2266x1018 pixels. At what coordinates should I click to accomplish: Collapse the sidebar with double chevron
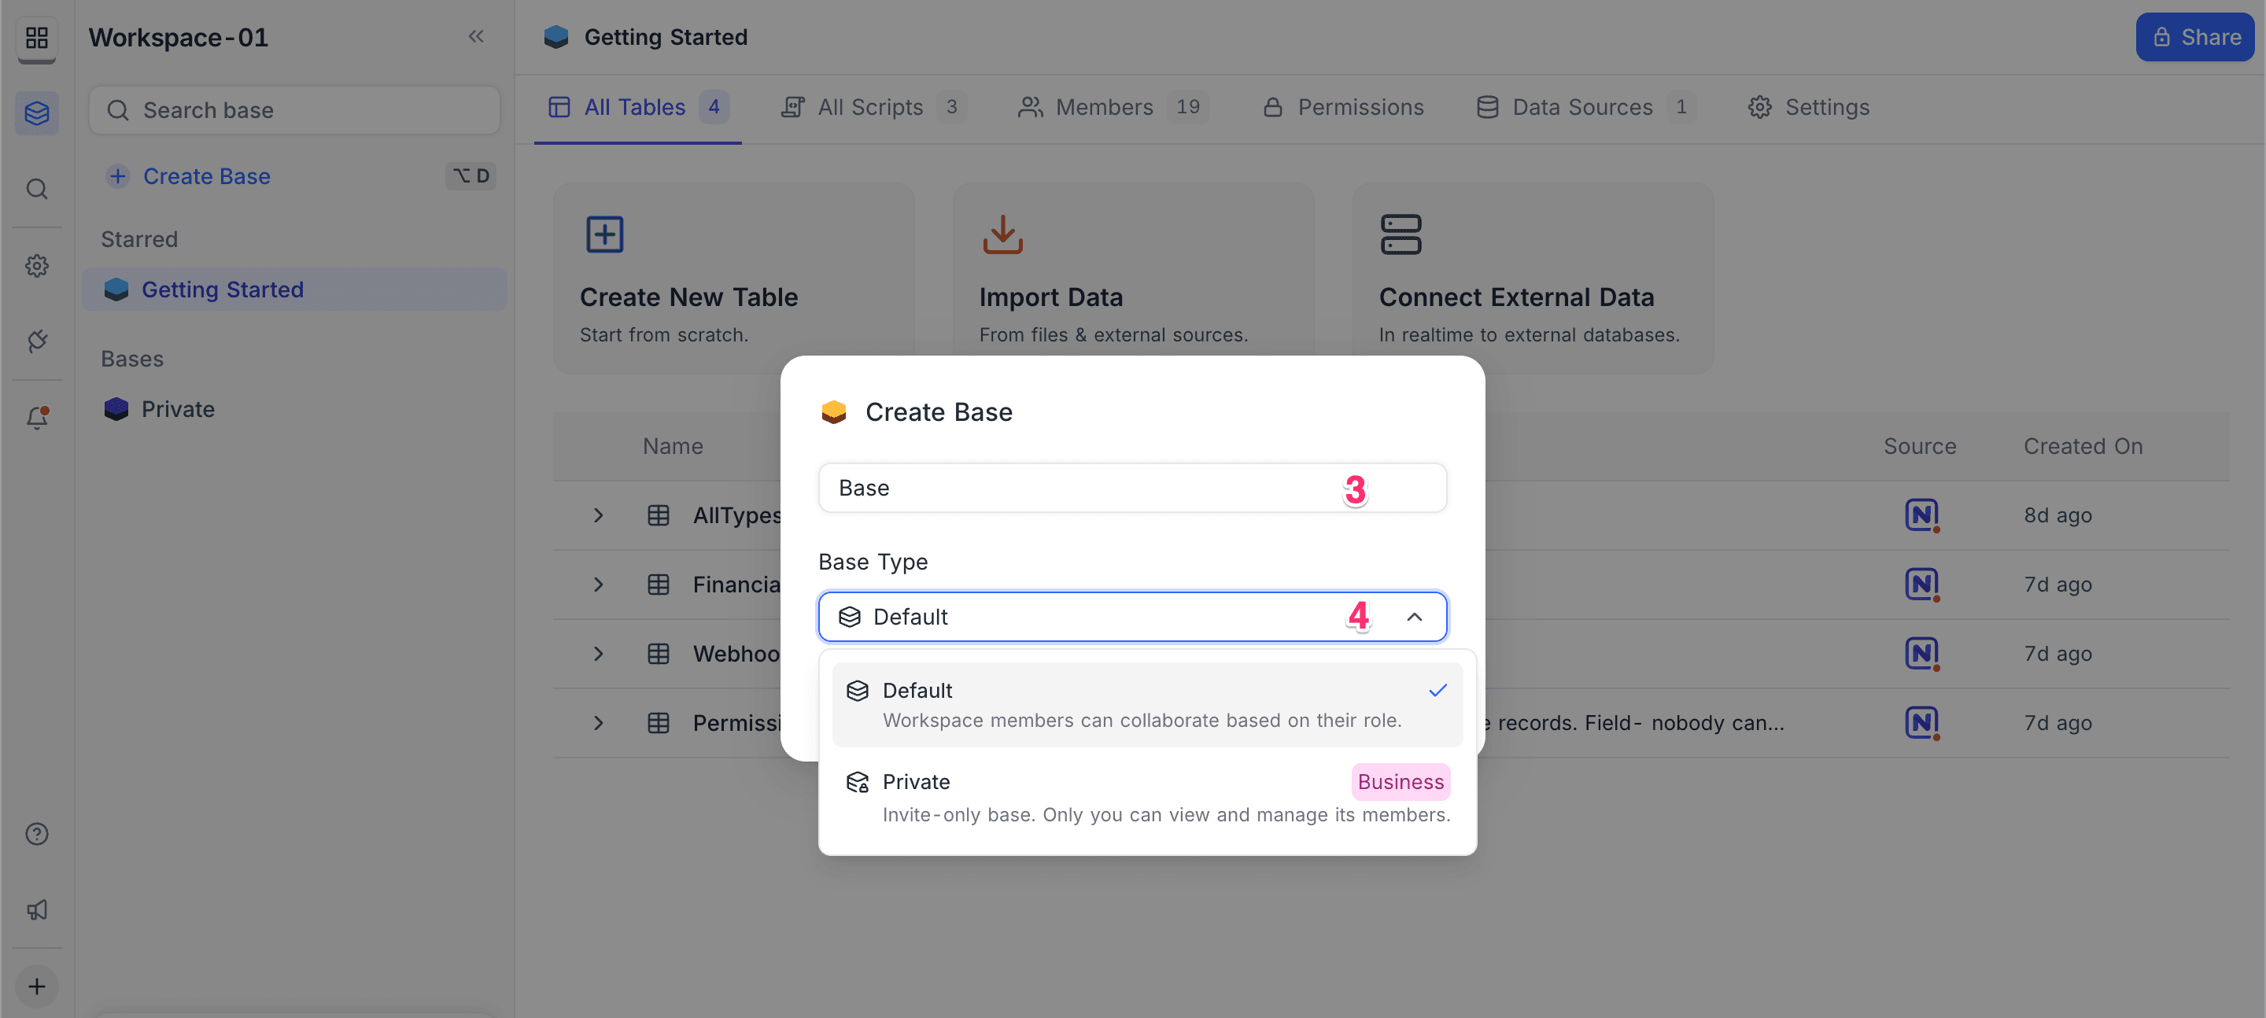(x=476, y=37)
